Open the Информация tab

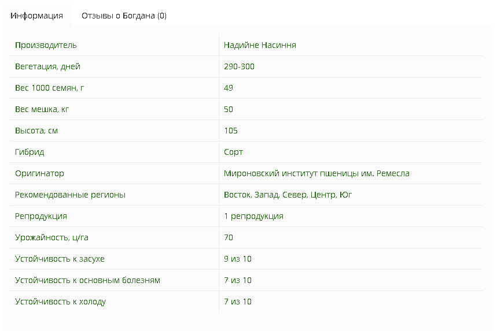pyautogui.click(x=36, y=16)
